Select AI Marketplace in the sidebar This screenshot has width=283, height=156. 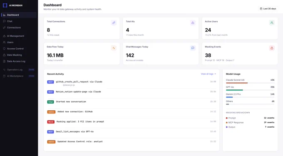click(19, 76)
